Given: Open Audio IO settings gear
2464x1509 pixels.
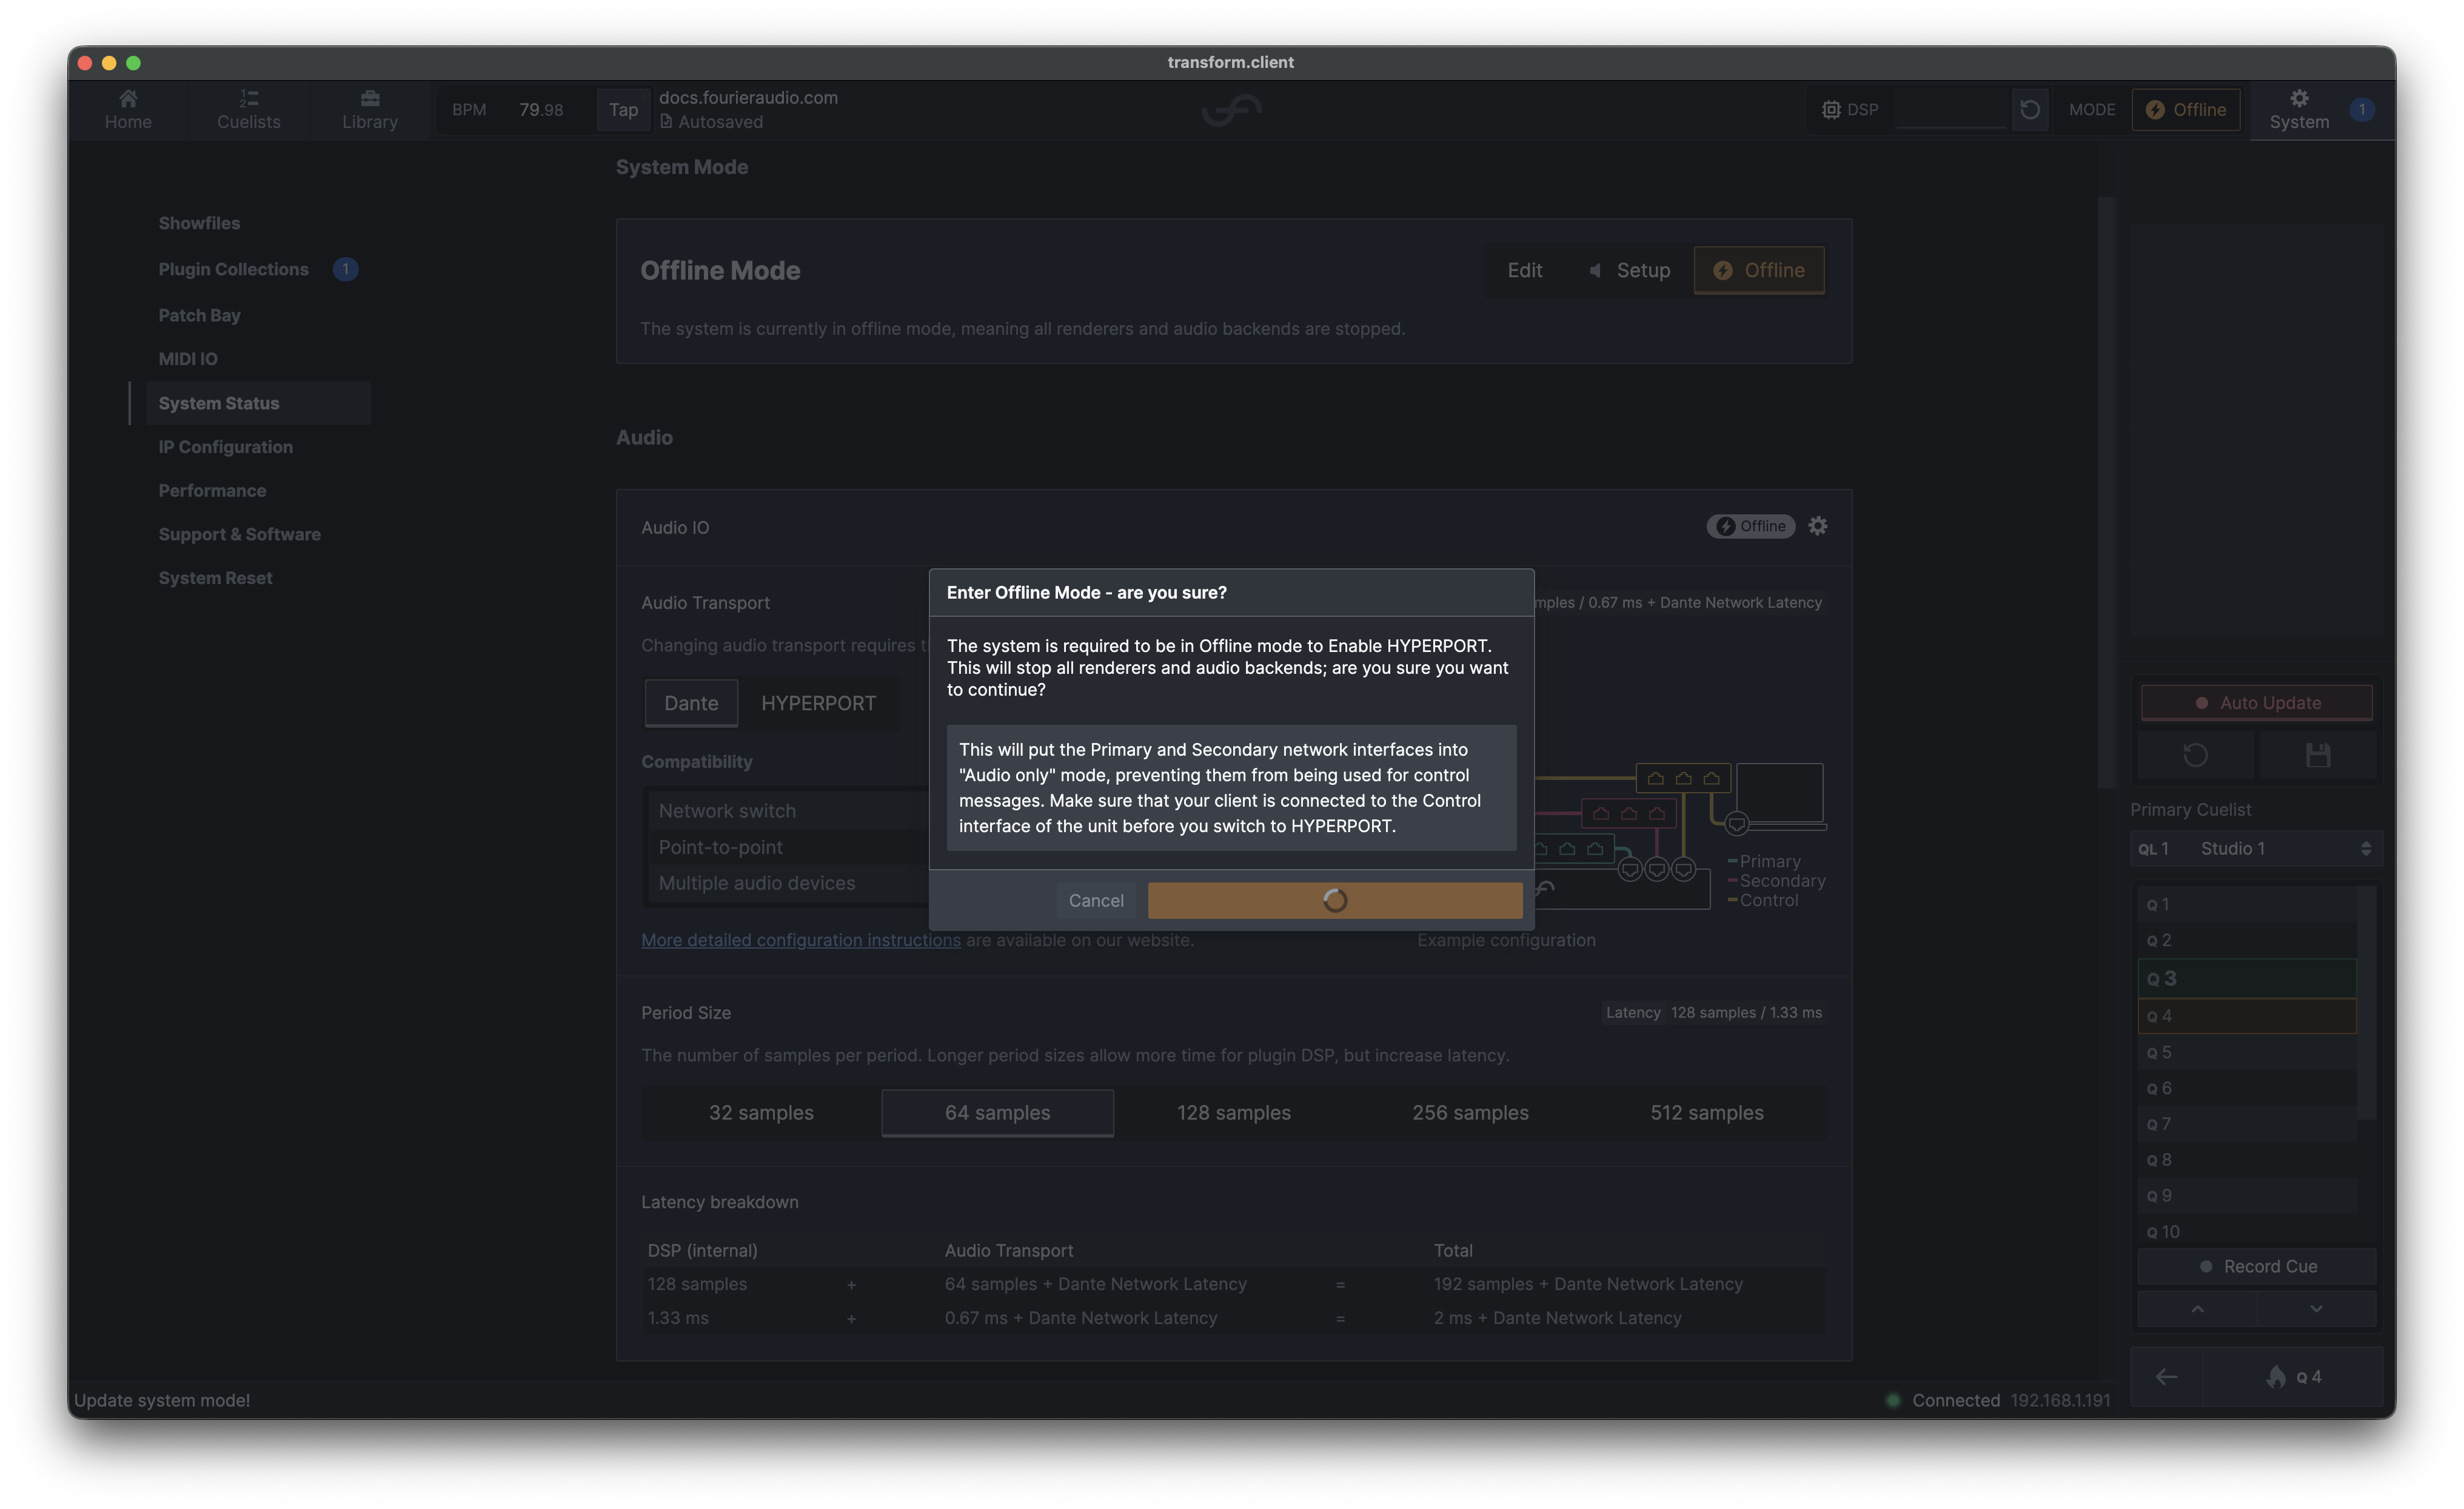Looking at the screenshot, I should coord(1817,525).
